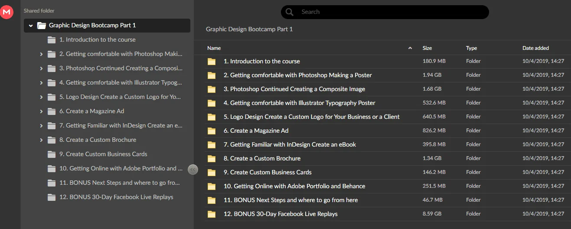Select tree item 3. Photoshop Continued Creating a Composite

tap(121, 68)
